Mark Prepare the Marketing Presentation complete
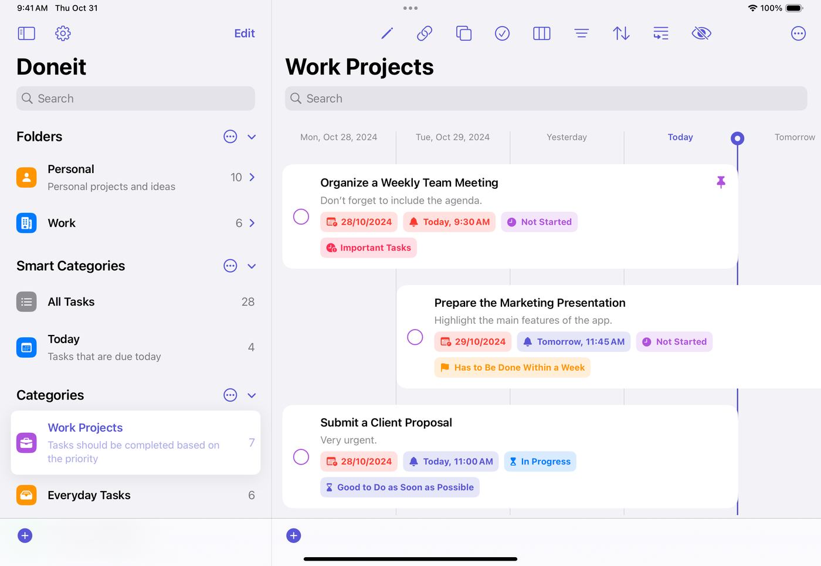 tap(415, 337)
